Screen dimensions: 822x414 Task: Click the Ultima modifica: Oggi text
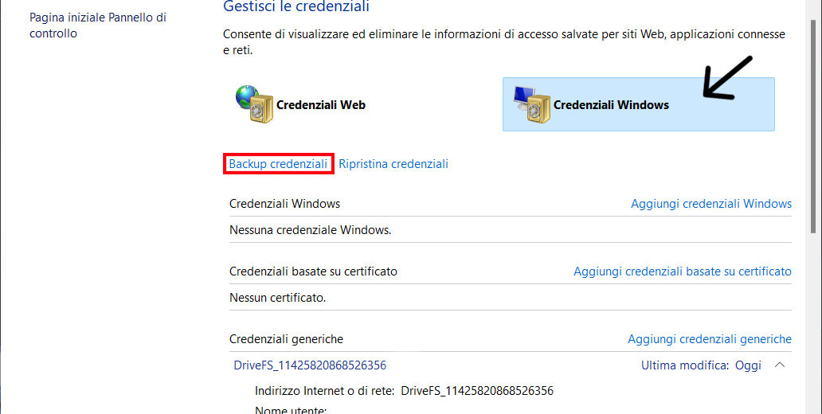coord(701,365)
